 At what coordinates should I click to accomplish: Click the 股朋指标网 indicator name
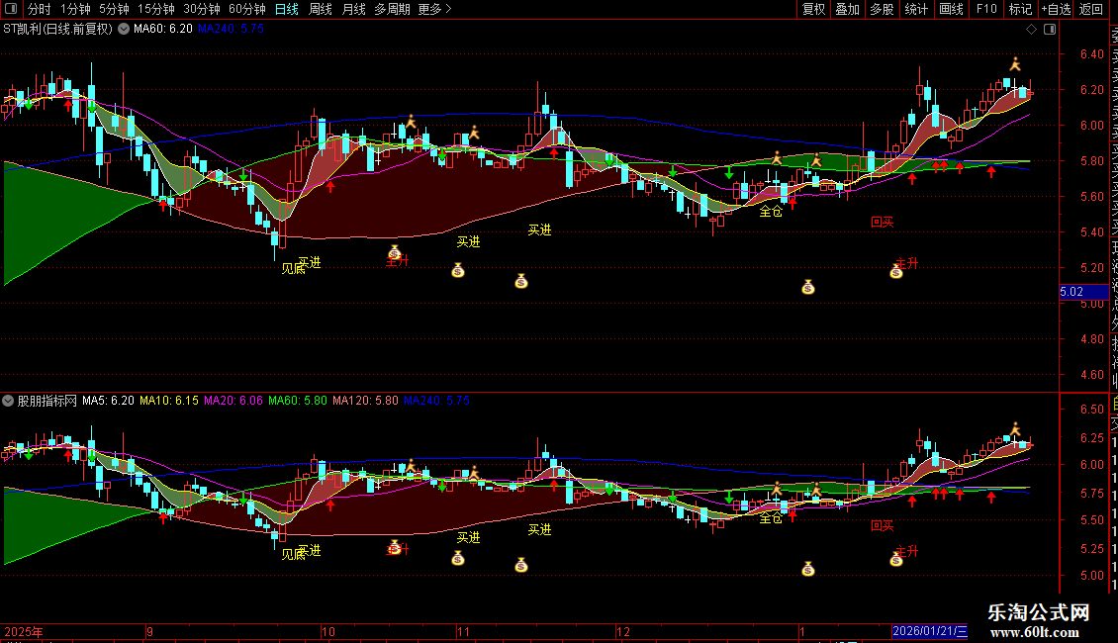click(47, 401)
